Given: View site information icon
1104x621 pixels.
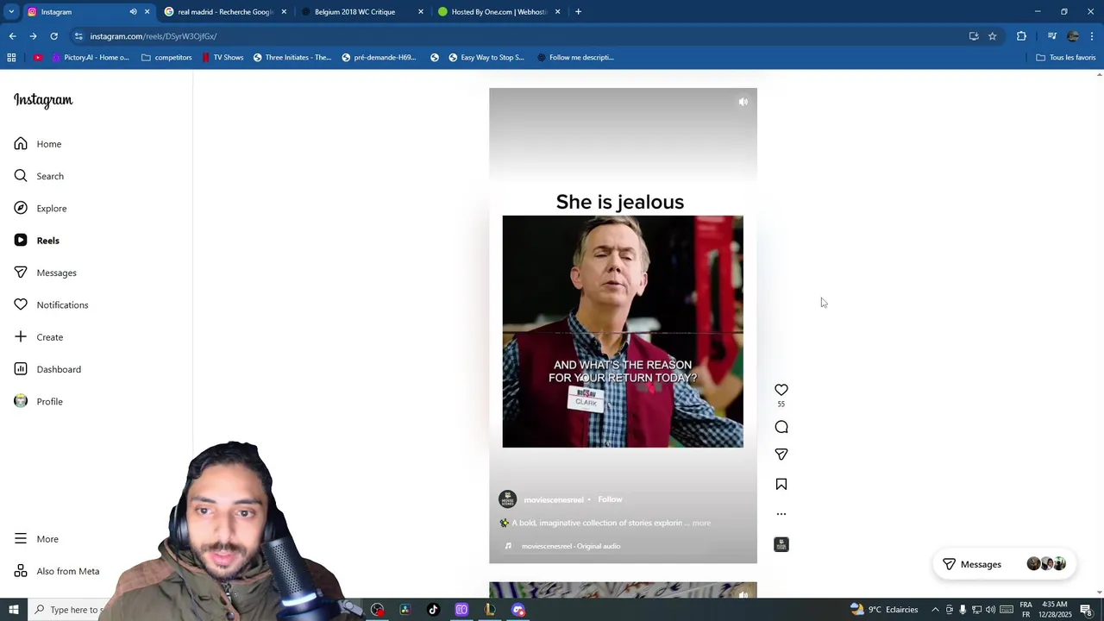Looking at the screenshot, I should pos(78,36).
